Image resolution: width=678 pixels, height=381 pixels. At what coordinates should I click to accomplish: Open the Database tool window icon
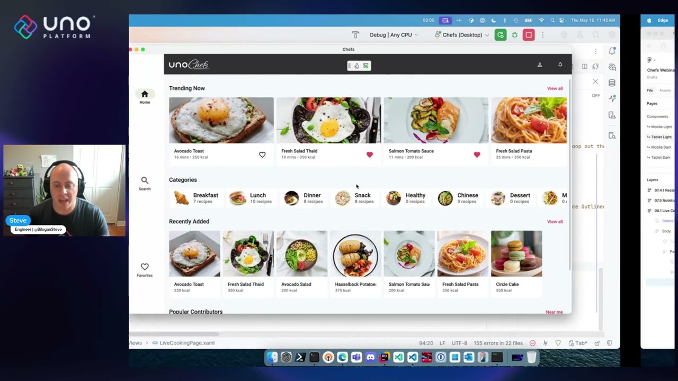[612, 83]
